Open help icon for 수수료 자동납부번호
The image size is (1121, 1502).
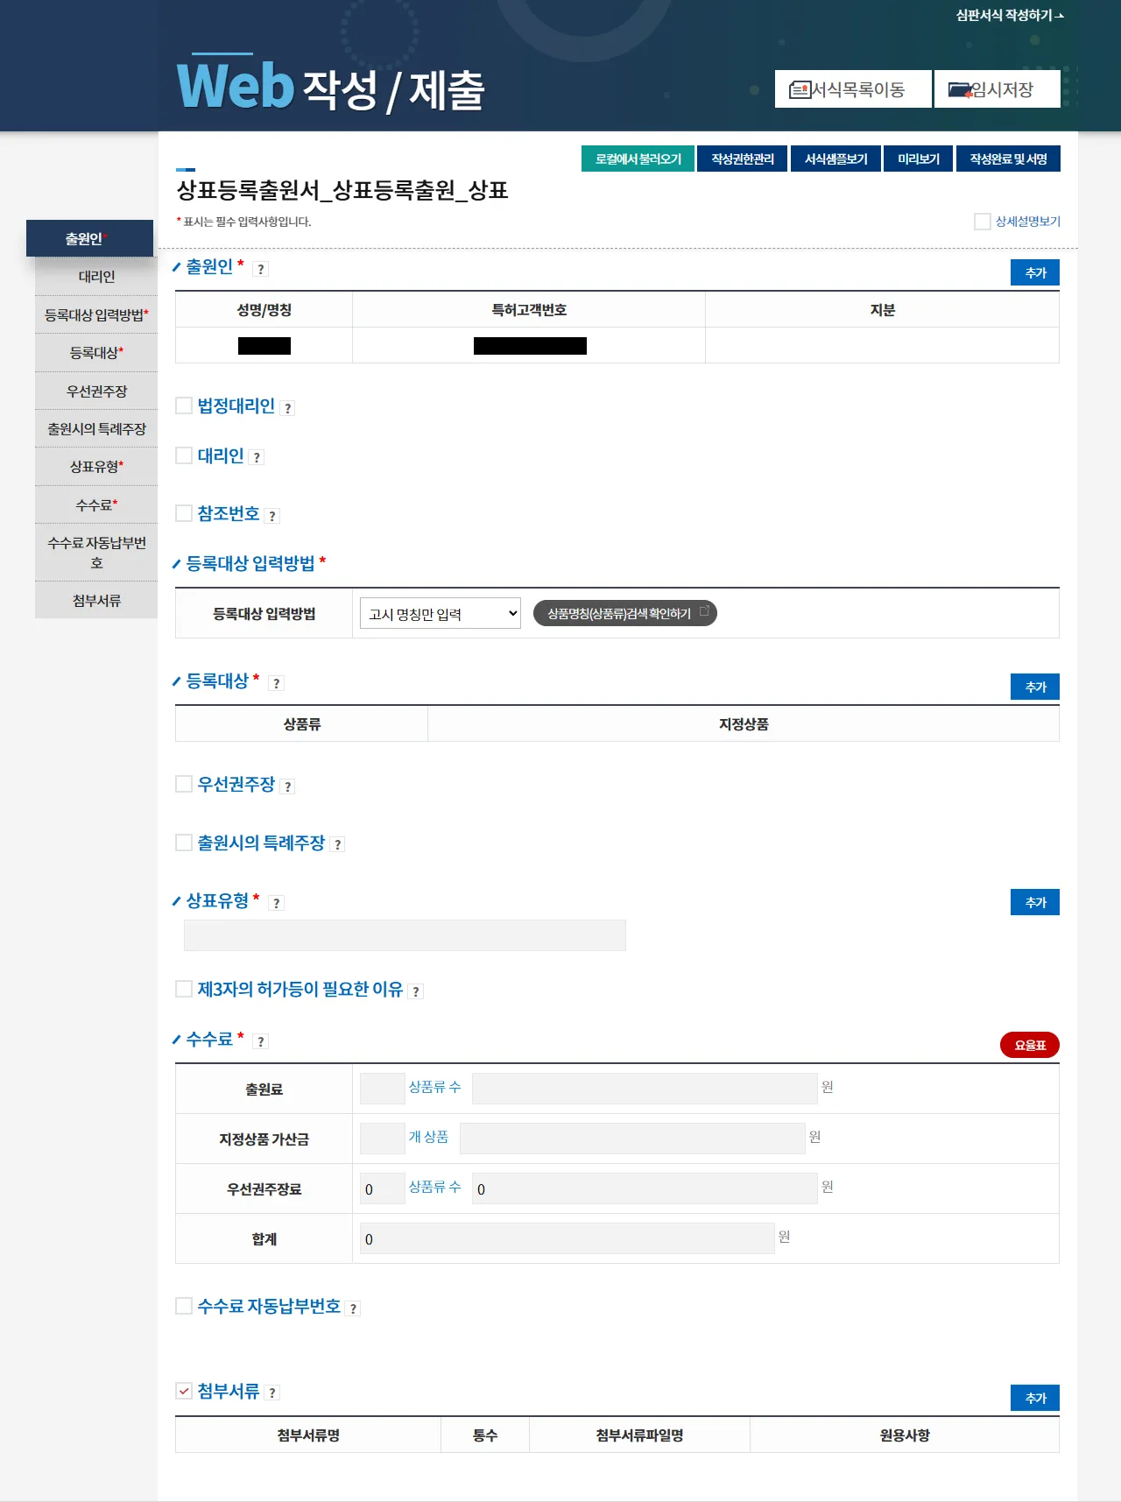353,1309
